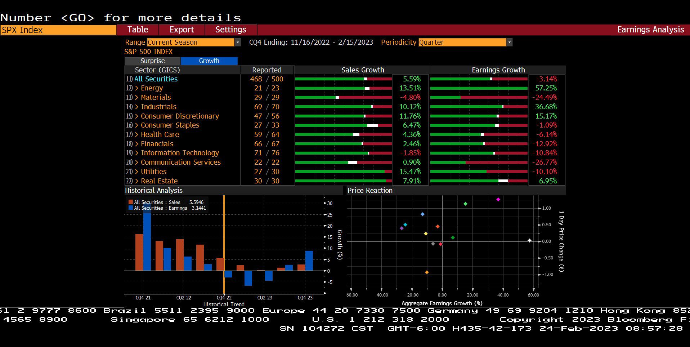Click the orange diamond near -1.00
This screenshot has width=690, height=347.
click(x=427, y=272)
